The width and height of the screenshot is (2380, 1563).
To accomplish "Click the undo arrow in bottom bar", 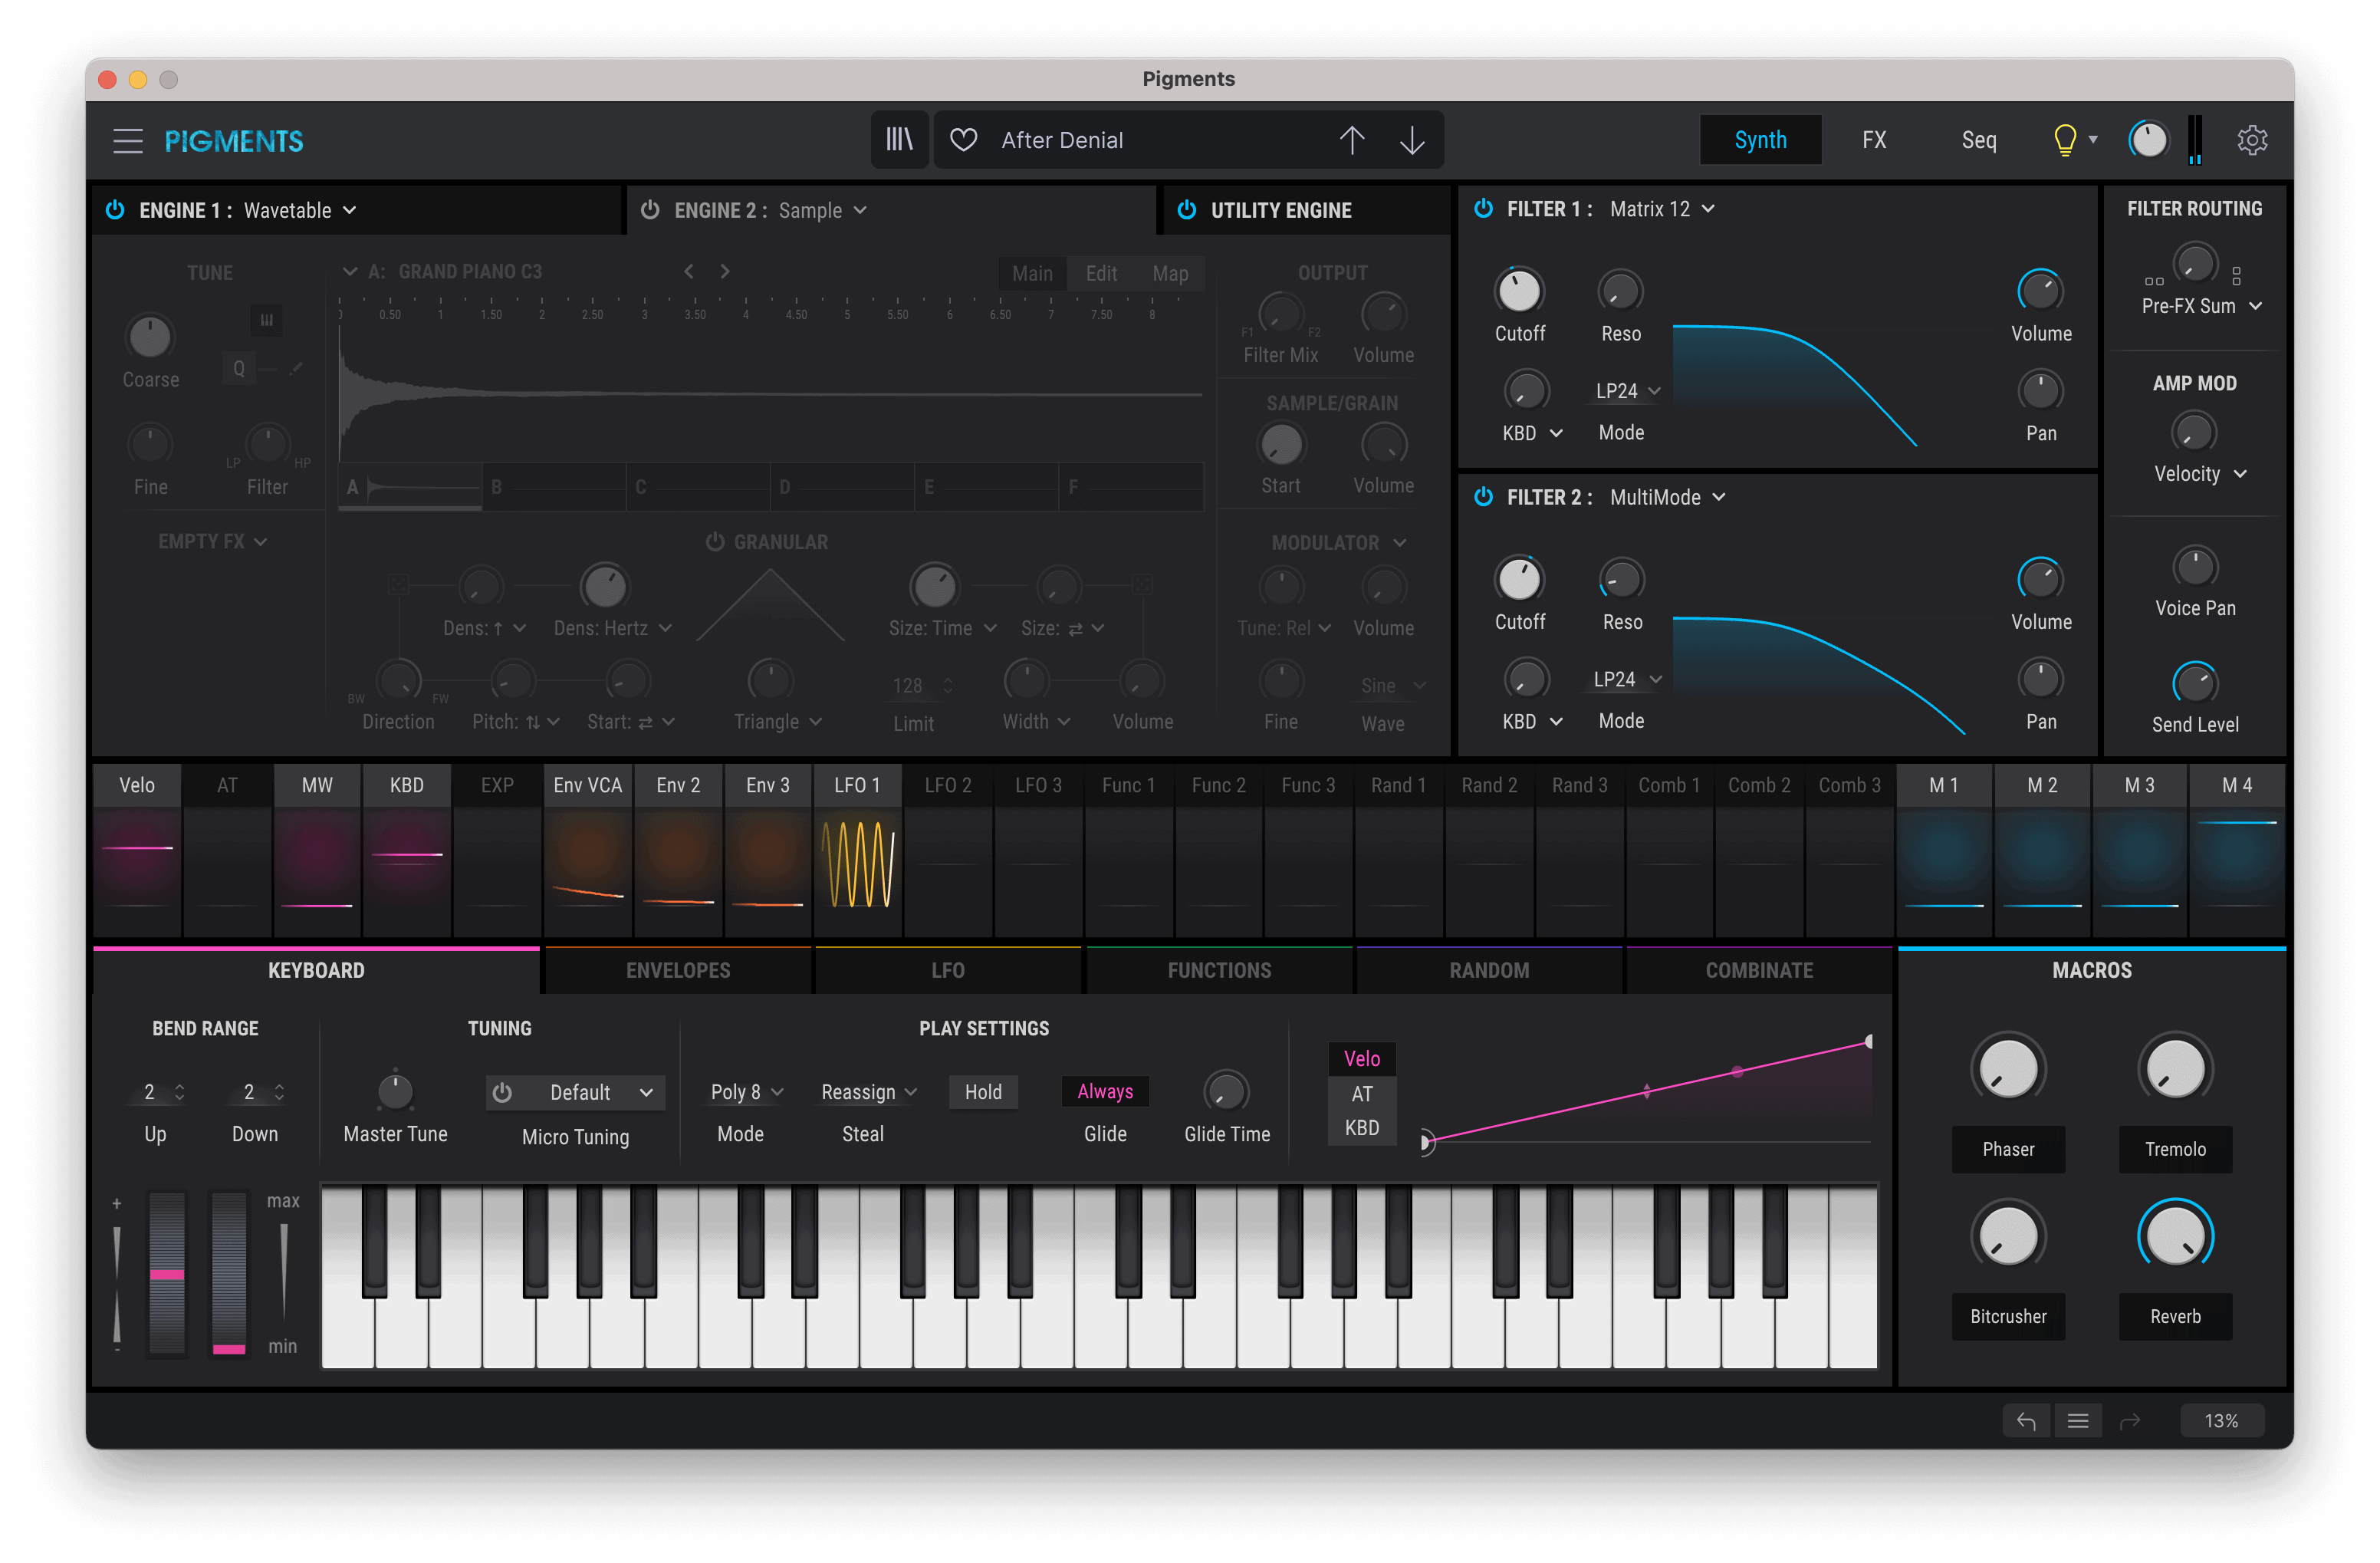I will pos(2026,1420).
